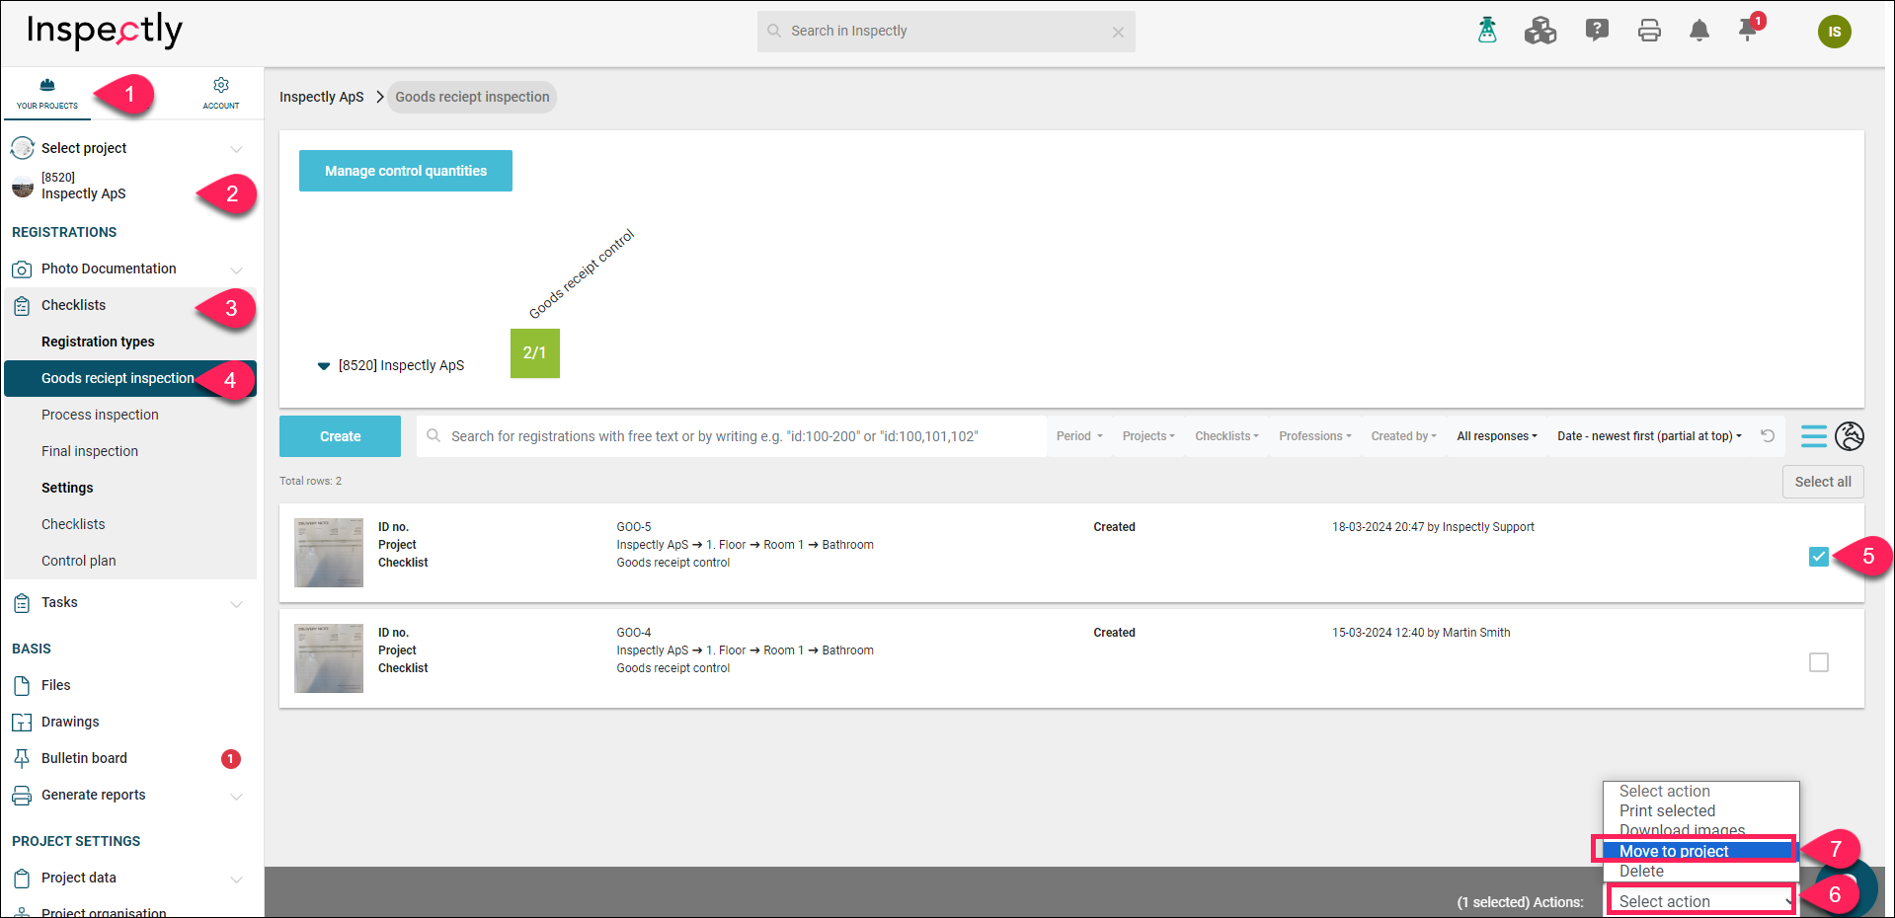Image resolution: width=1895 pixels, height=918 pixels.
Task: Clear the Inspectly search with X icon
Action: pos(1118,32)
